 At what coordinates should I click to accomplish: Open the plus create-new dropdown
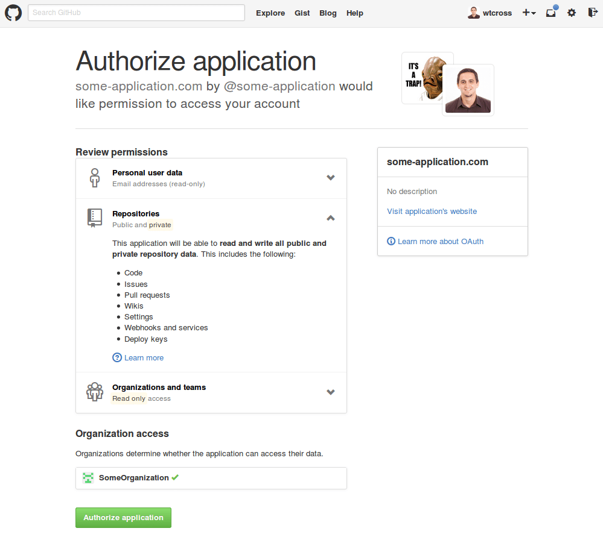[529, 13]
